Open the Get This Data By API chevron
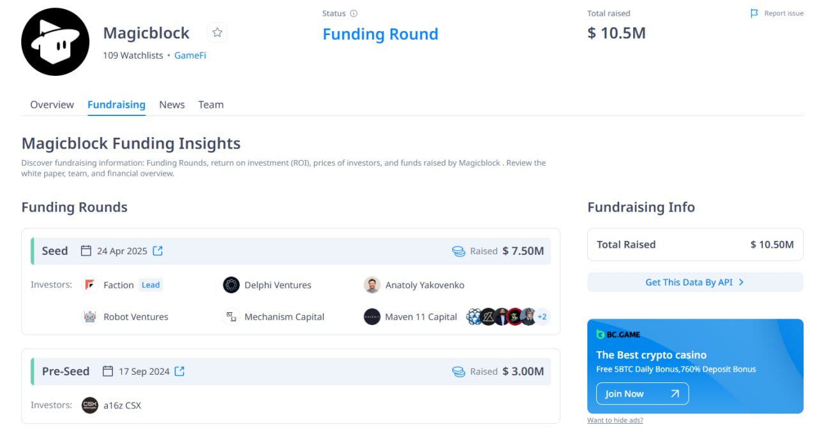The height and width of the screenshot is (441, 817). (741, 282)
